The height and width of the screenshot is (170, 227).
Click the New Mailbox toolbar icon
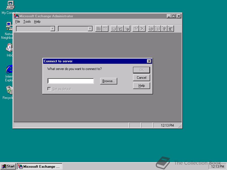pos(114,29)
